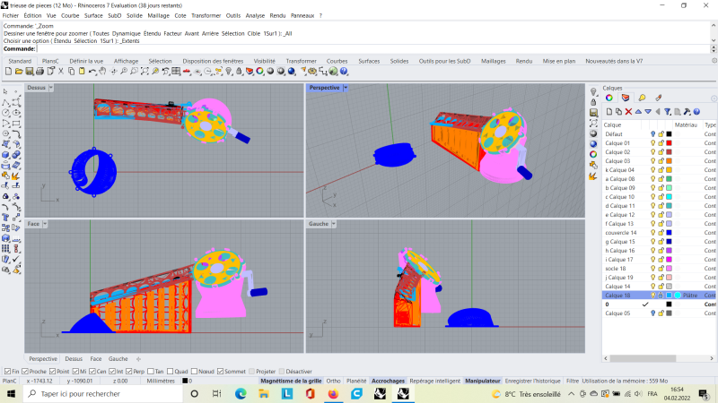Image resolution: width=718 pixels, height=403 pixels.
Task: Click the color swatch of Calque 03
Action: (669, 161)
